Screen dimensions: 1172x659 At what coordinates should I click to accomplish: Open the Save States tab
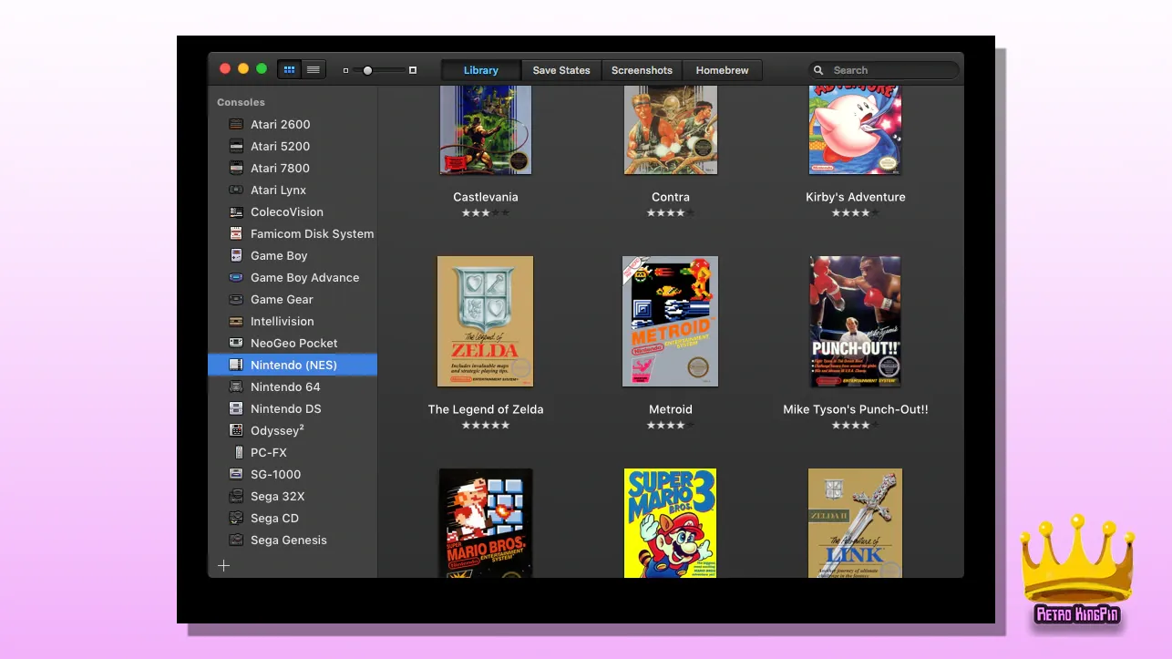[561, 70]
